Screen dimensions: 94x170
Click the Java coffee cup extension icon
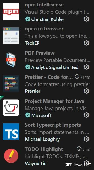point(11,108)
